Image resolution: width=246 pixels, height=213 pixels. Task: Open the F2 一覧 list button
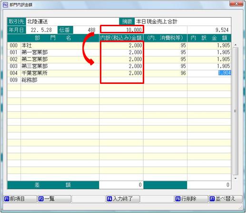[54, 199]
